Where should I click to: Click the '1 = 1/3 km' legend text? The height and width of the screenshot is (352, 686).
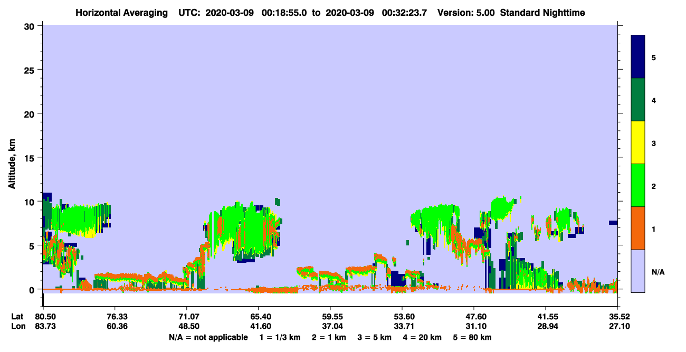[280, 337]
